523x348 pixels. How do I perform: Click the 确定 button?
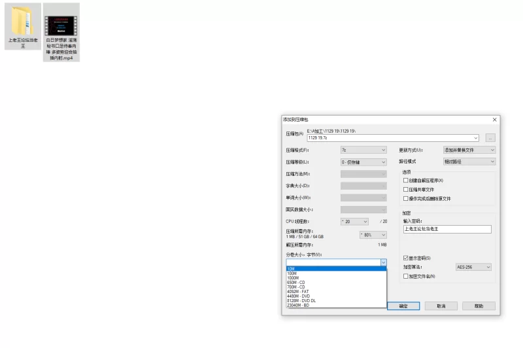pyautogui.click(x=403, y=306)
